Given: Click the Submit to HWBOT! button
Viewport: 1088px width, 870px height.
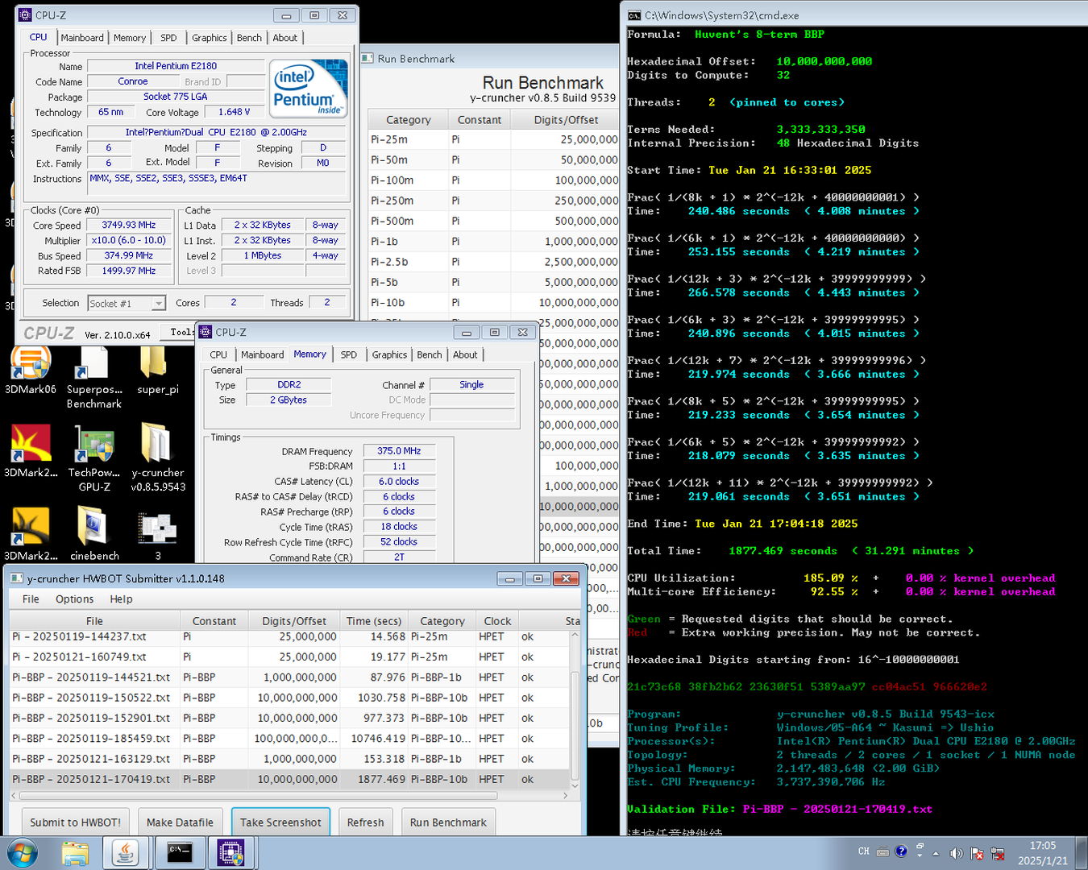Looking at the screenshot, I should click(75, 822).
